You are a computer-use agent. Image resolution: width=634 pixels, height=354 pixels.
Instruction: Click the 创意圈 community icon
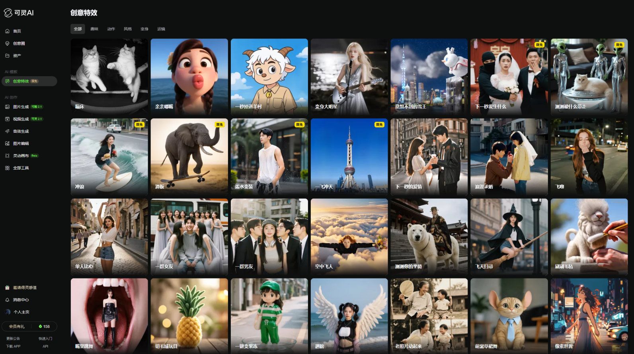(7, 43)
